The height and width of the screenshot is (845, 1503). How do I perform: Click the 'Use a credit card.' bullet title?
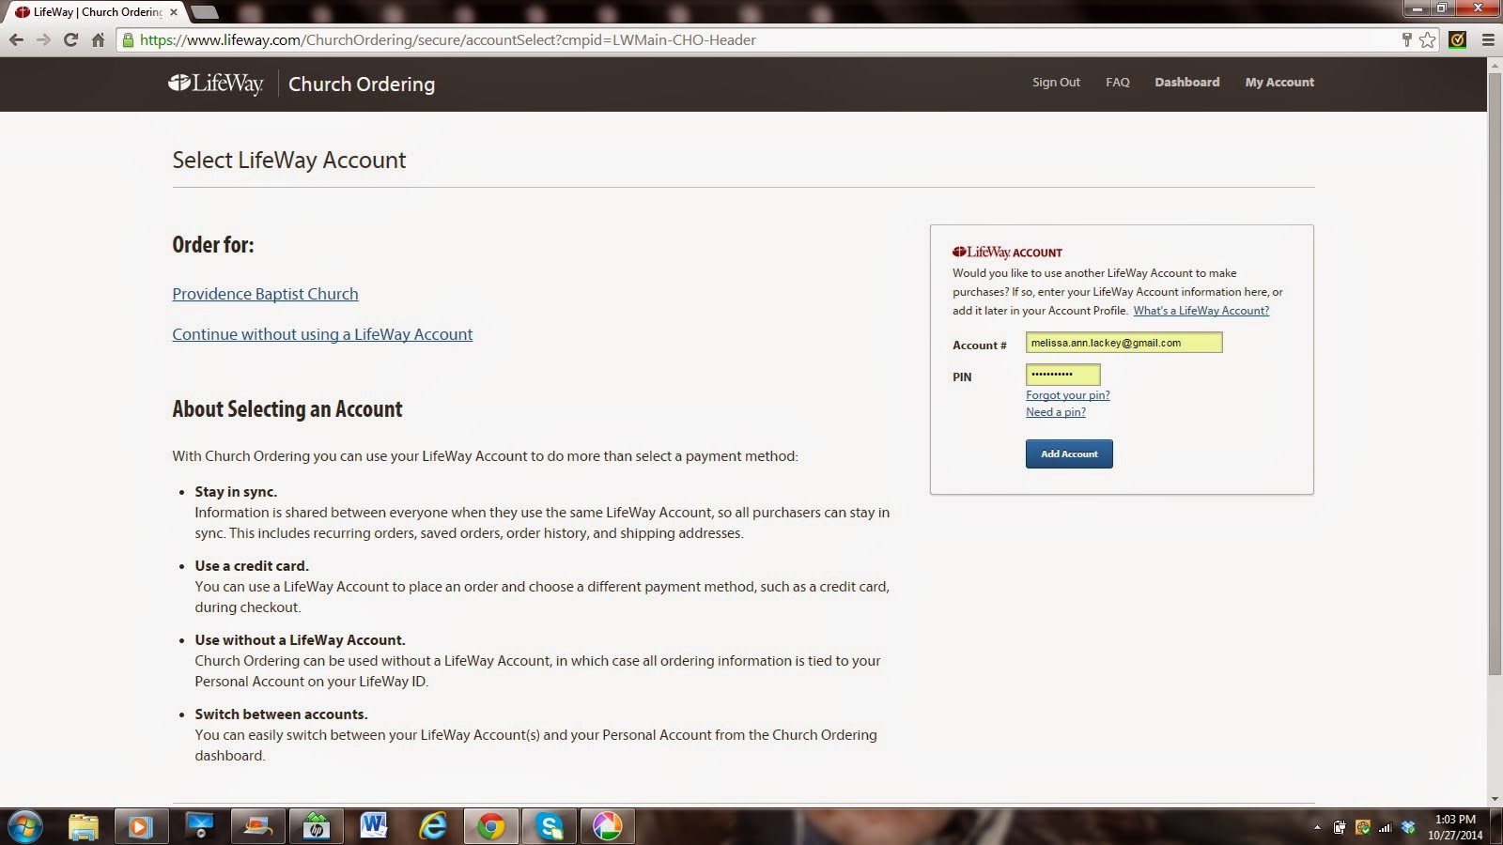252,566
